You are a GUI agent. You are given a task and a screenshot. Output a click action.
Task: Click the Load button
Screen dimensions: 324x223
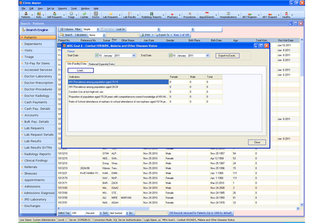pyautogui.click(x=81, y=70)
